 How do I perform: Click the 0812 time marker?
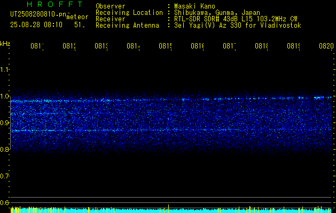[69, 46]
